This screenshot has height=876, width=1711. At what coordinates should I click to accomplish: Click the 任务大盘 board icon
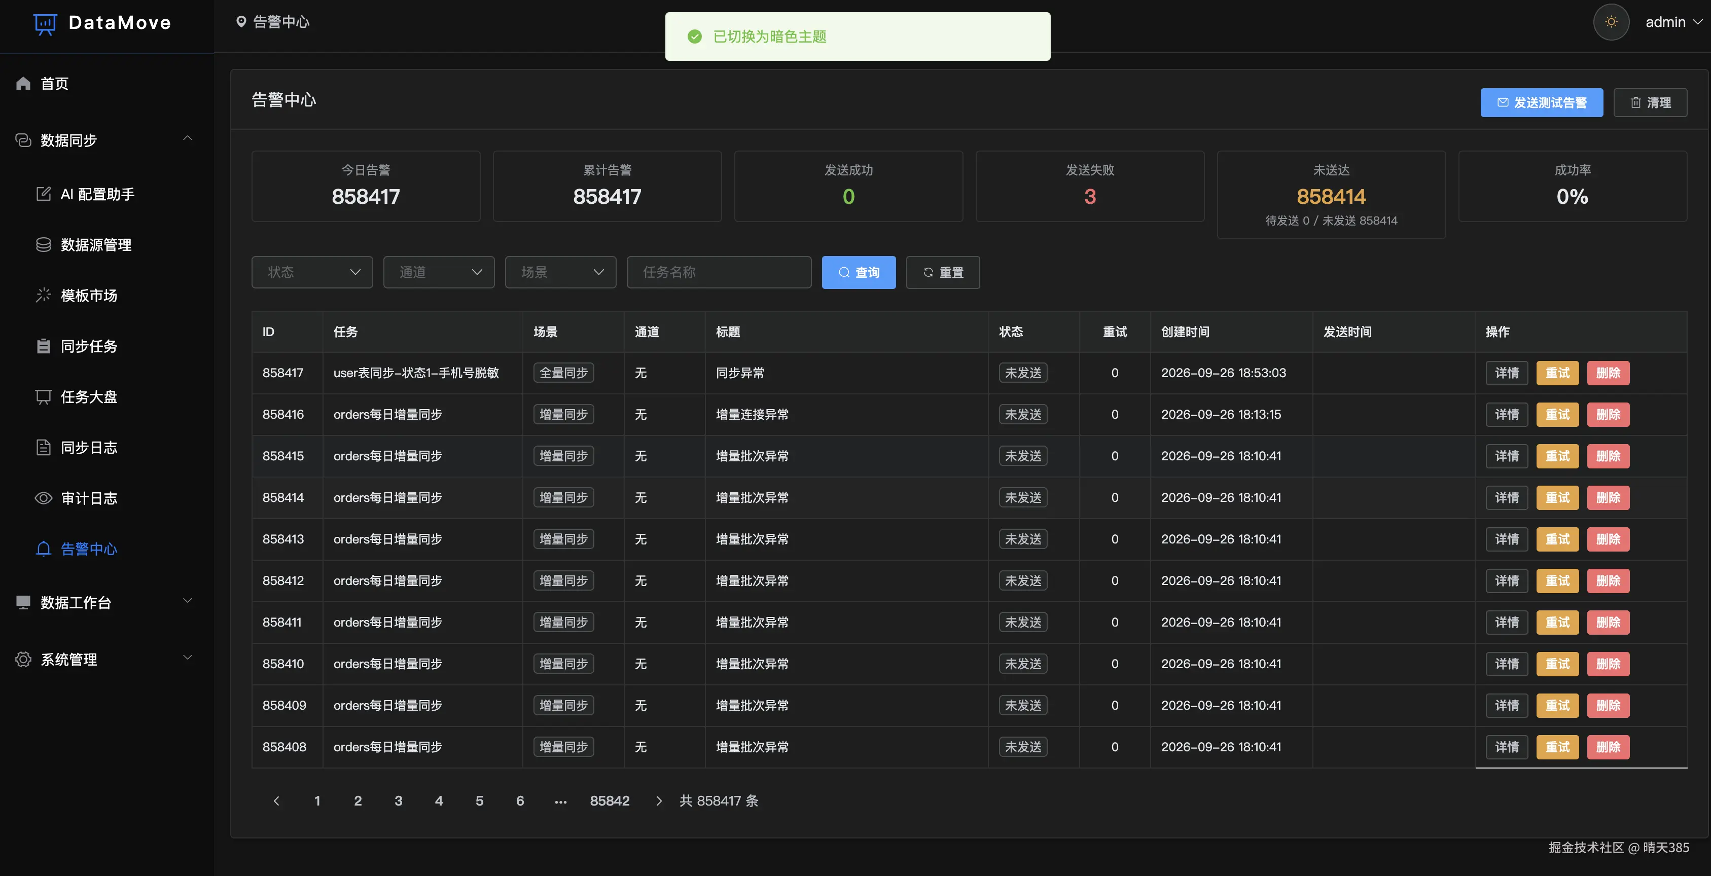click(43, 396)
